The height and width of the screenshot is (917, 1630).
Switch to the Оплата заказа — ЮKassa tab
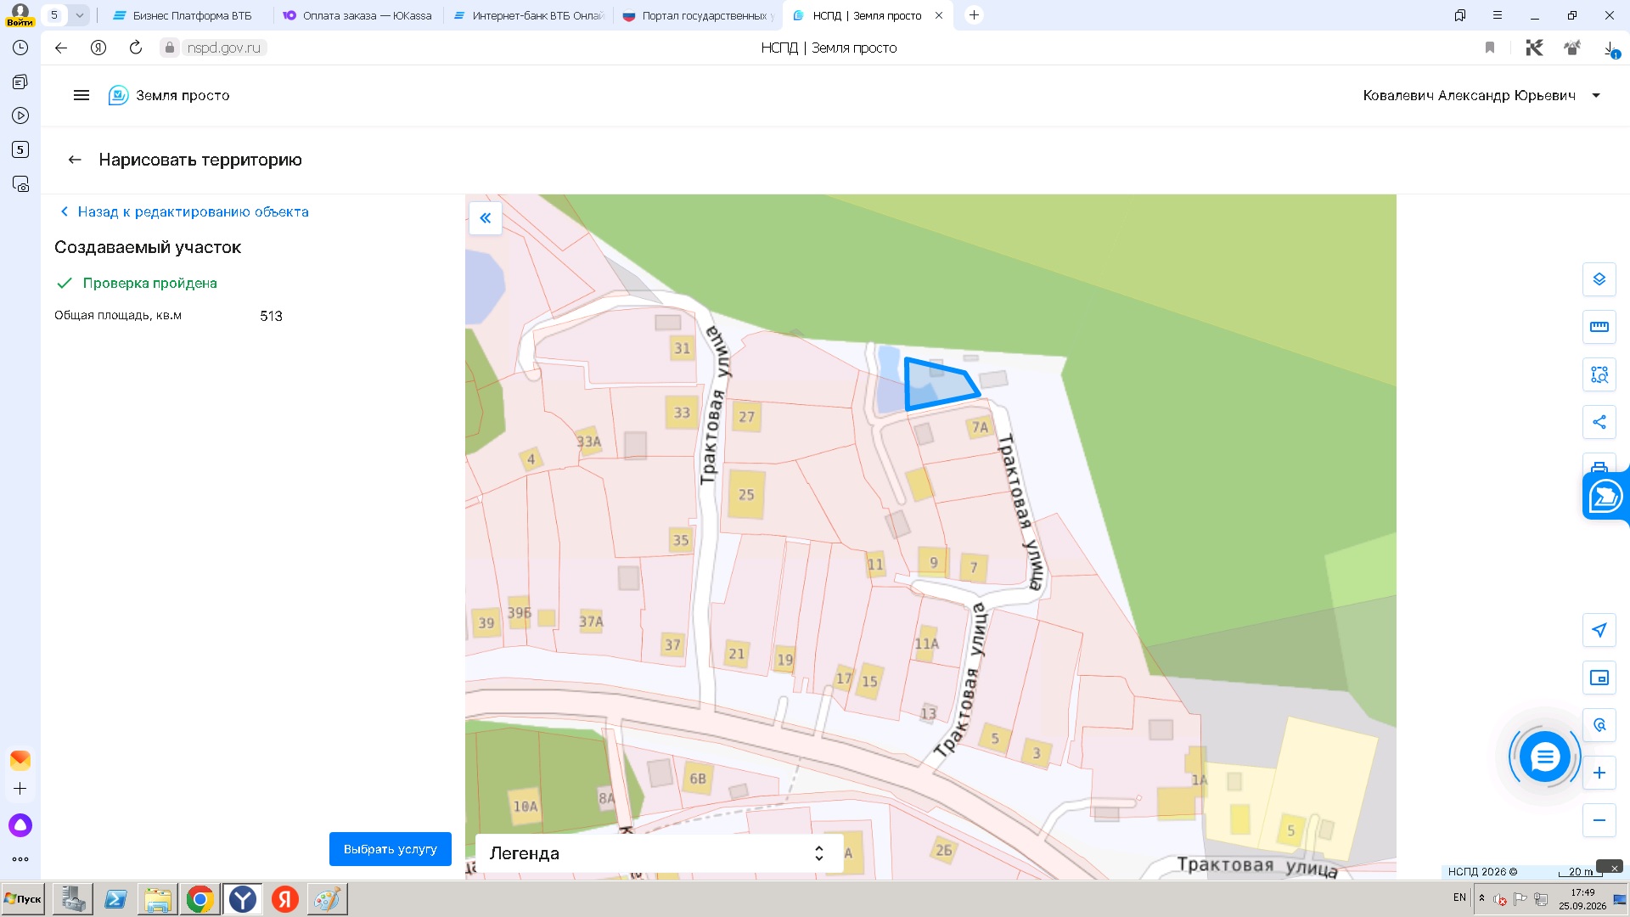click(357, 15)
